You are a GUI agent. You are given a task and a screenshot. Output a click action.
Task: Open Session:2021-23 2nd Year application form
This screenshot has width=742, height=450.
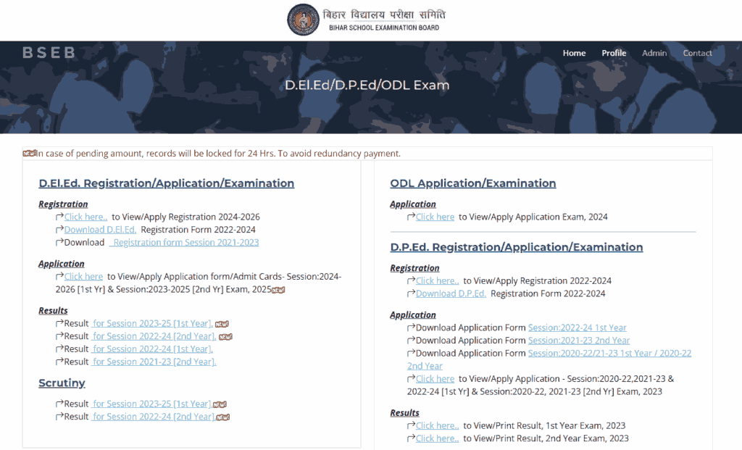[579, 341]
